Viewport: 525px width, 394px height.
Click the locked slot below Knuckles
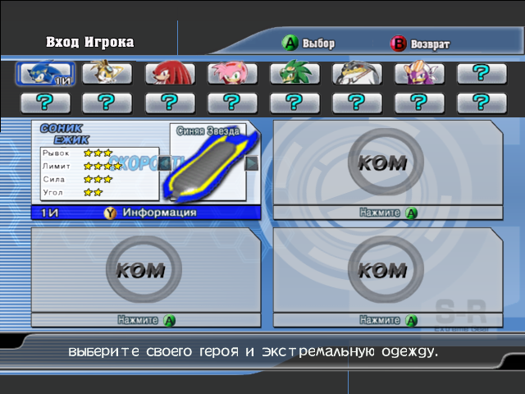170,103
